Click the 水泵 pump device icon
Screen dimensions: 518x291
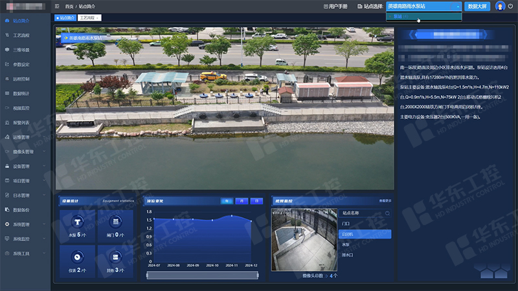pyautogui.click(x=76, y=222)
